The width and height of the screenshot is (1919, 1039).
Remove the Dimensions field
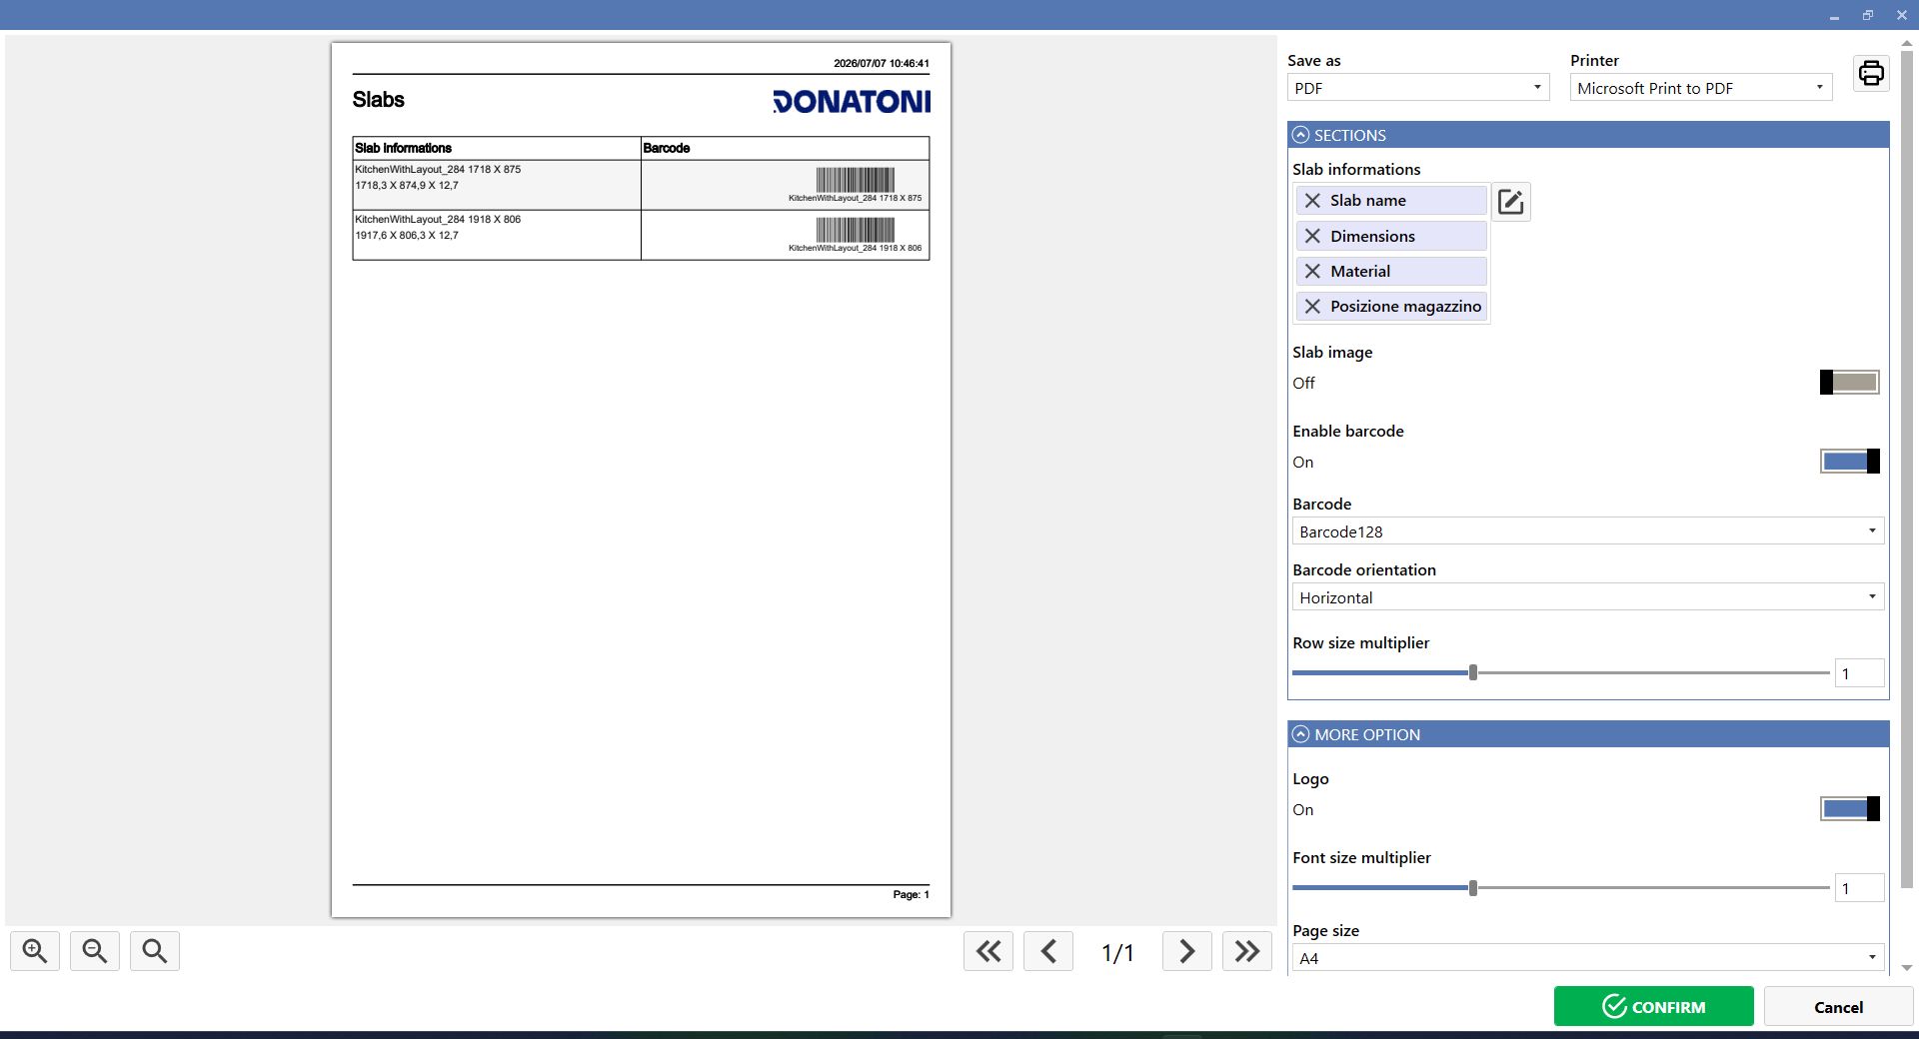click(1312, 237)
